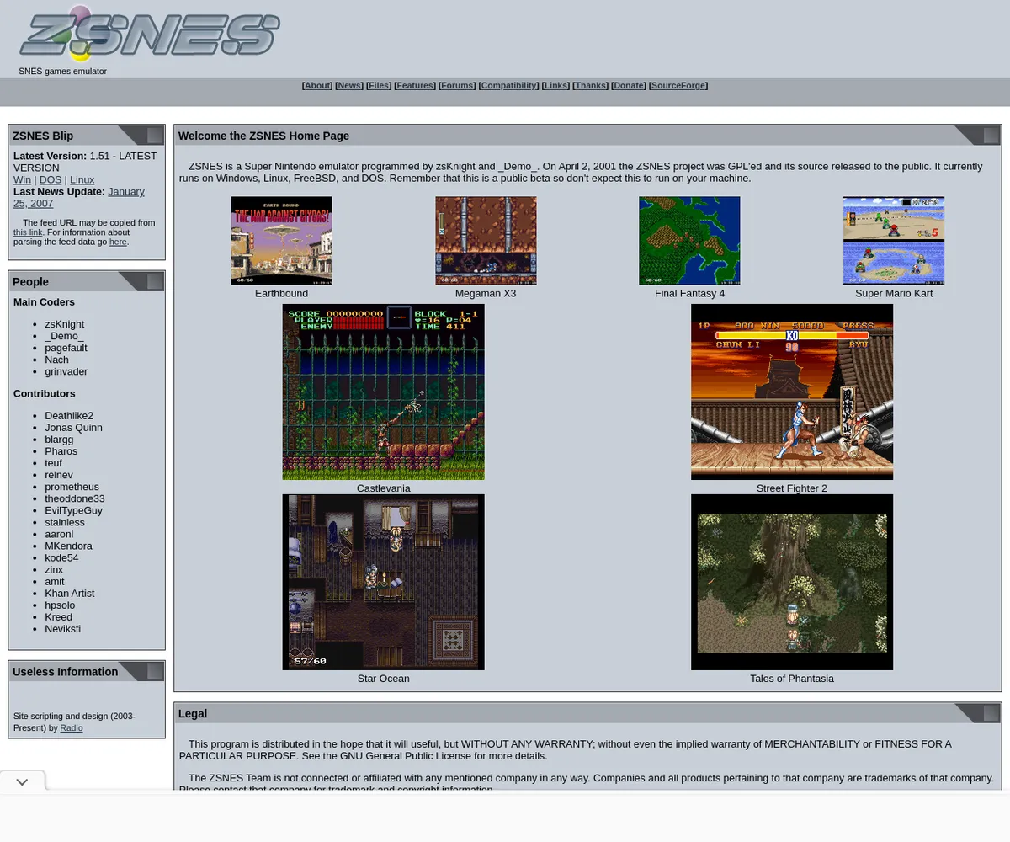This screenshot has width=1010, height=842.
Task: Collapse the Legal panel corner square
Action: click(x=991, y=713)
